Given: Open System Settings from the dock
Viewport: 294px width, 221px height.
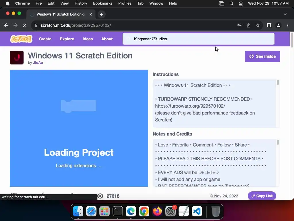Looking at the screenshot, I should (171, 211).
